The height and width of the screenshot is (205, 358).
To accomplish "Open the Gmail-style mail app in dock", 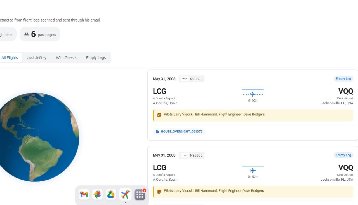I will coord(84,194).
